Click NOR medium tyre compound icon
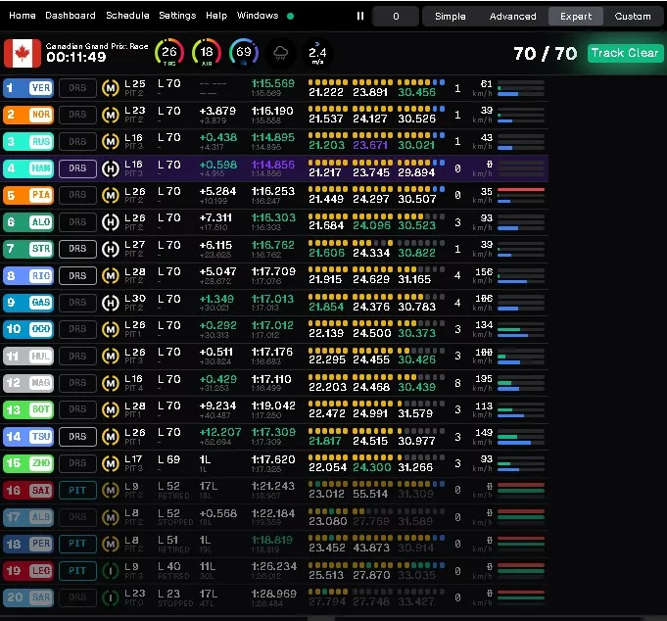Image resolution: width=667 pixels, height=621 pixels. pos(111,115)
